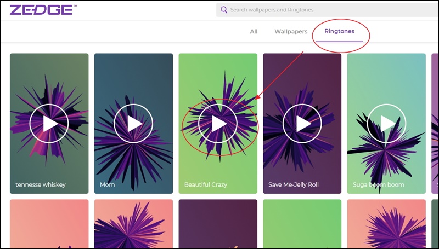The width and height of the screenshot is (439, 249).
Task: Open the Mom title text
Action: 107,184
